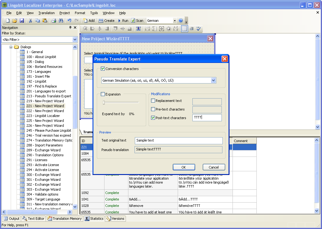This screenshot has height=229, width=322.
Task: Open the View menu
Action: pyautogui.click(x=30, y=13)
